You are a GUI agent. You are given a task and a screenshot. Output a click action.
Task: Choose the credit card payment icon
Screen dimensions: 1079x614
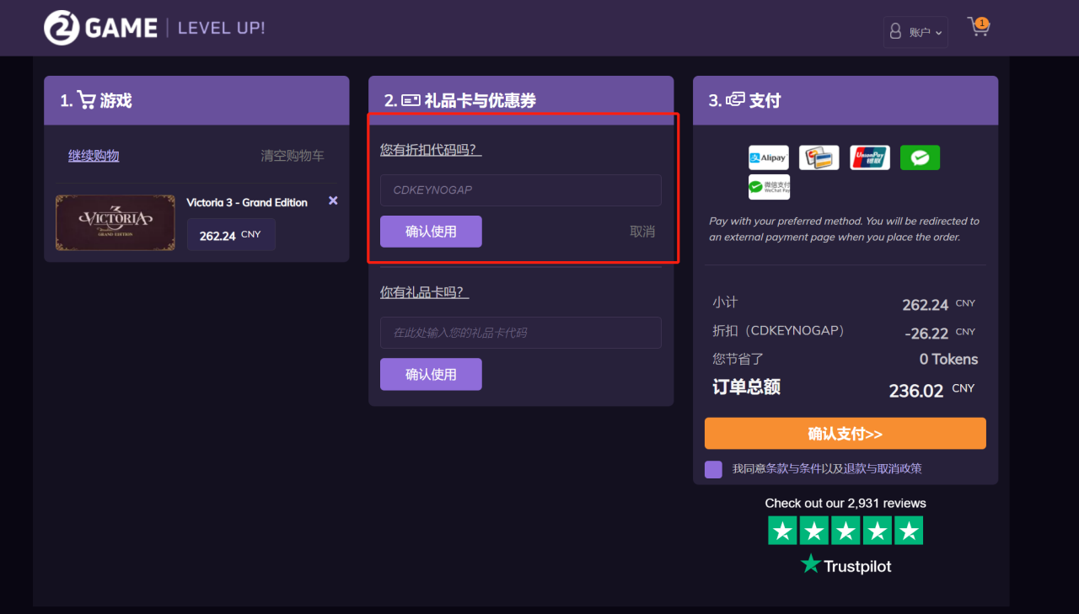pos(819,158)
